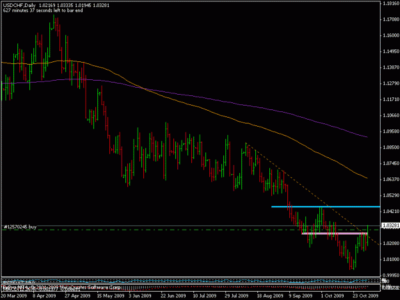The image size is (400, 300).
Task: Select the cyan horizontal resistance line
Action: 326,207
